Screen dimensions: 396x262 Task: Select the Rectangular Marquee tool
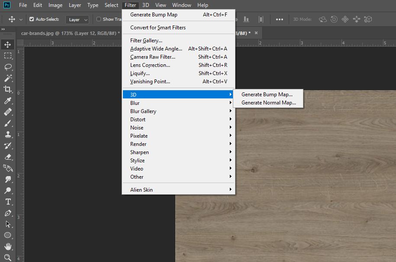click(8, 56)
